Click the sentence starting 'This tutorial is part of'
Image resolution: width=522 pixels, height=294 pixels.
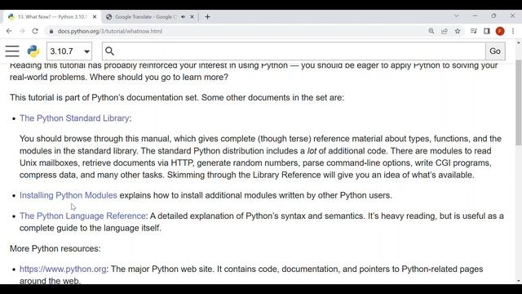pos(177,97)
